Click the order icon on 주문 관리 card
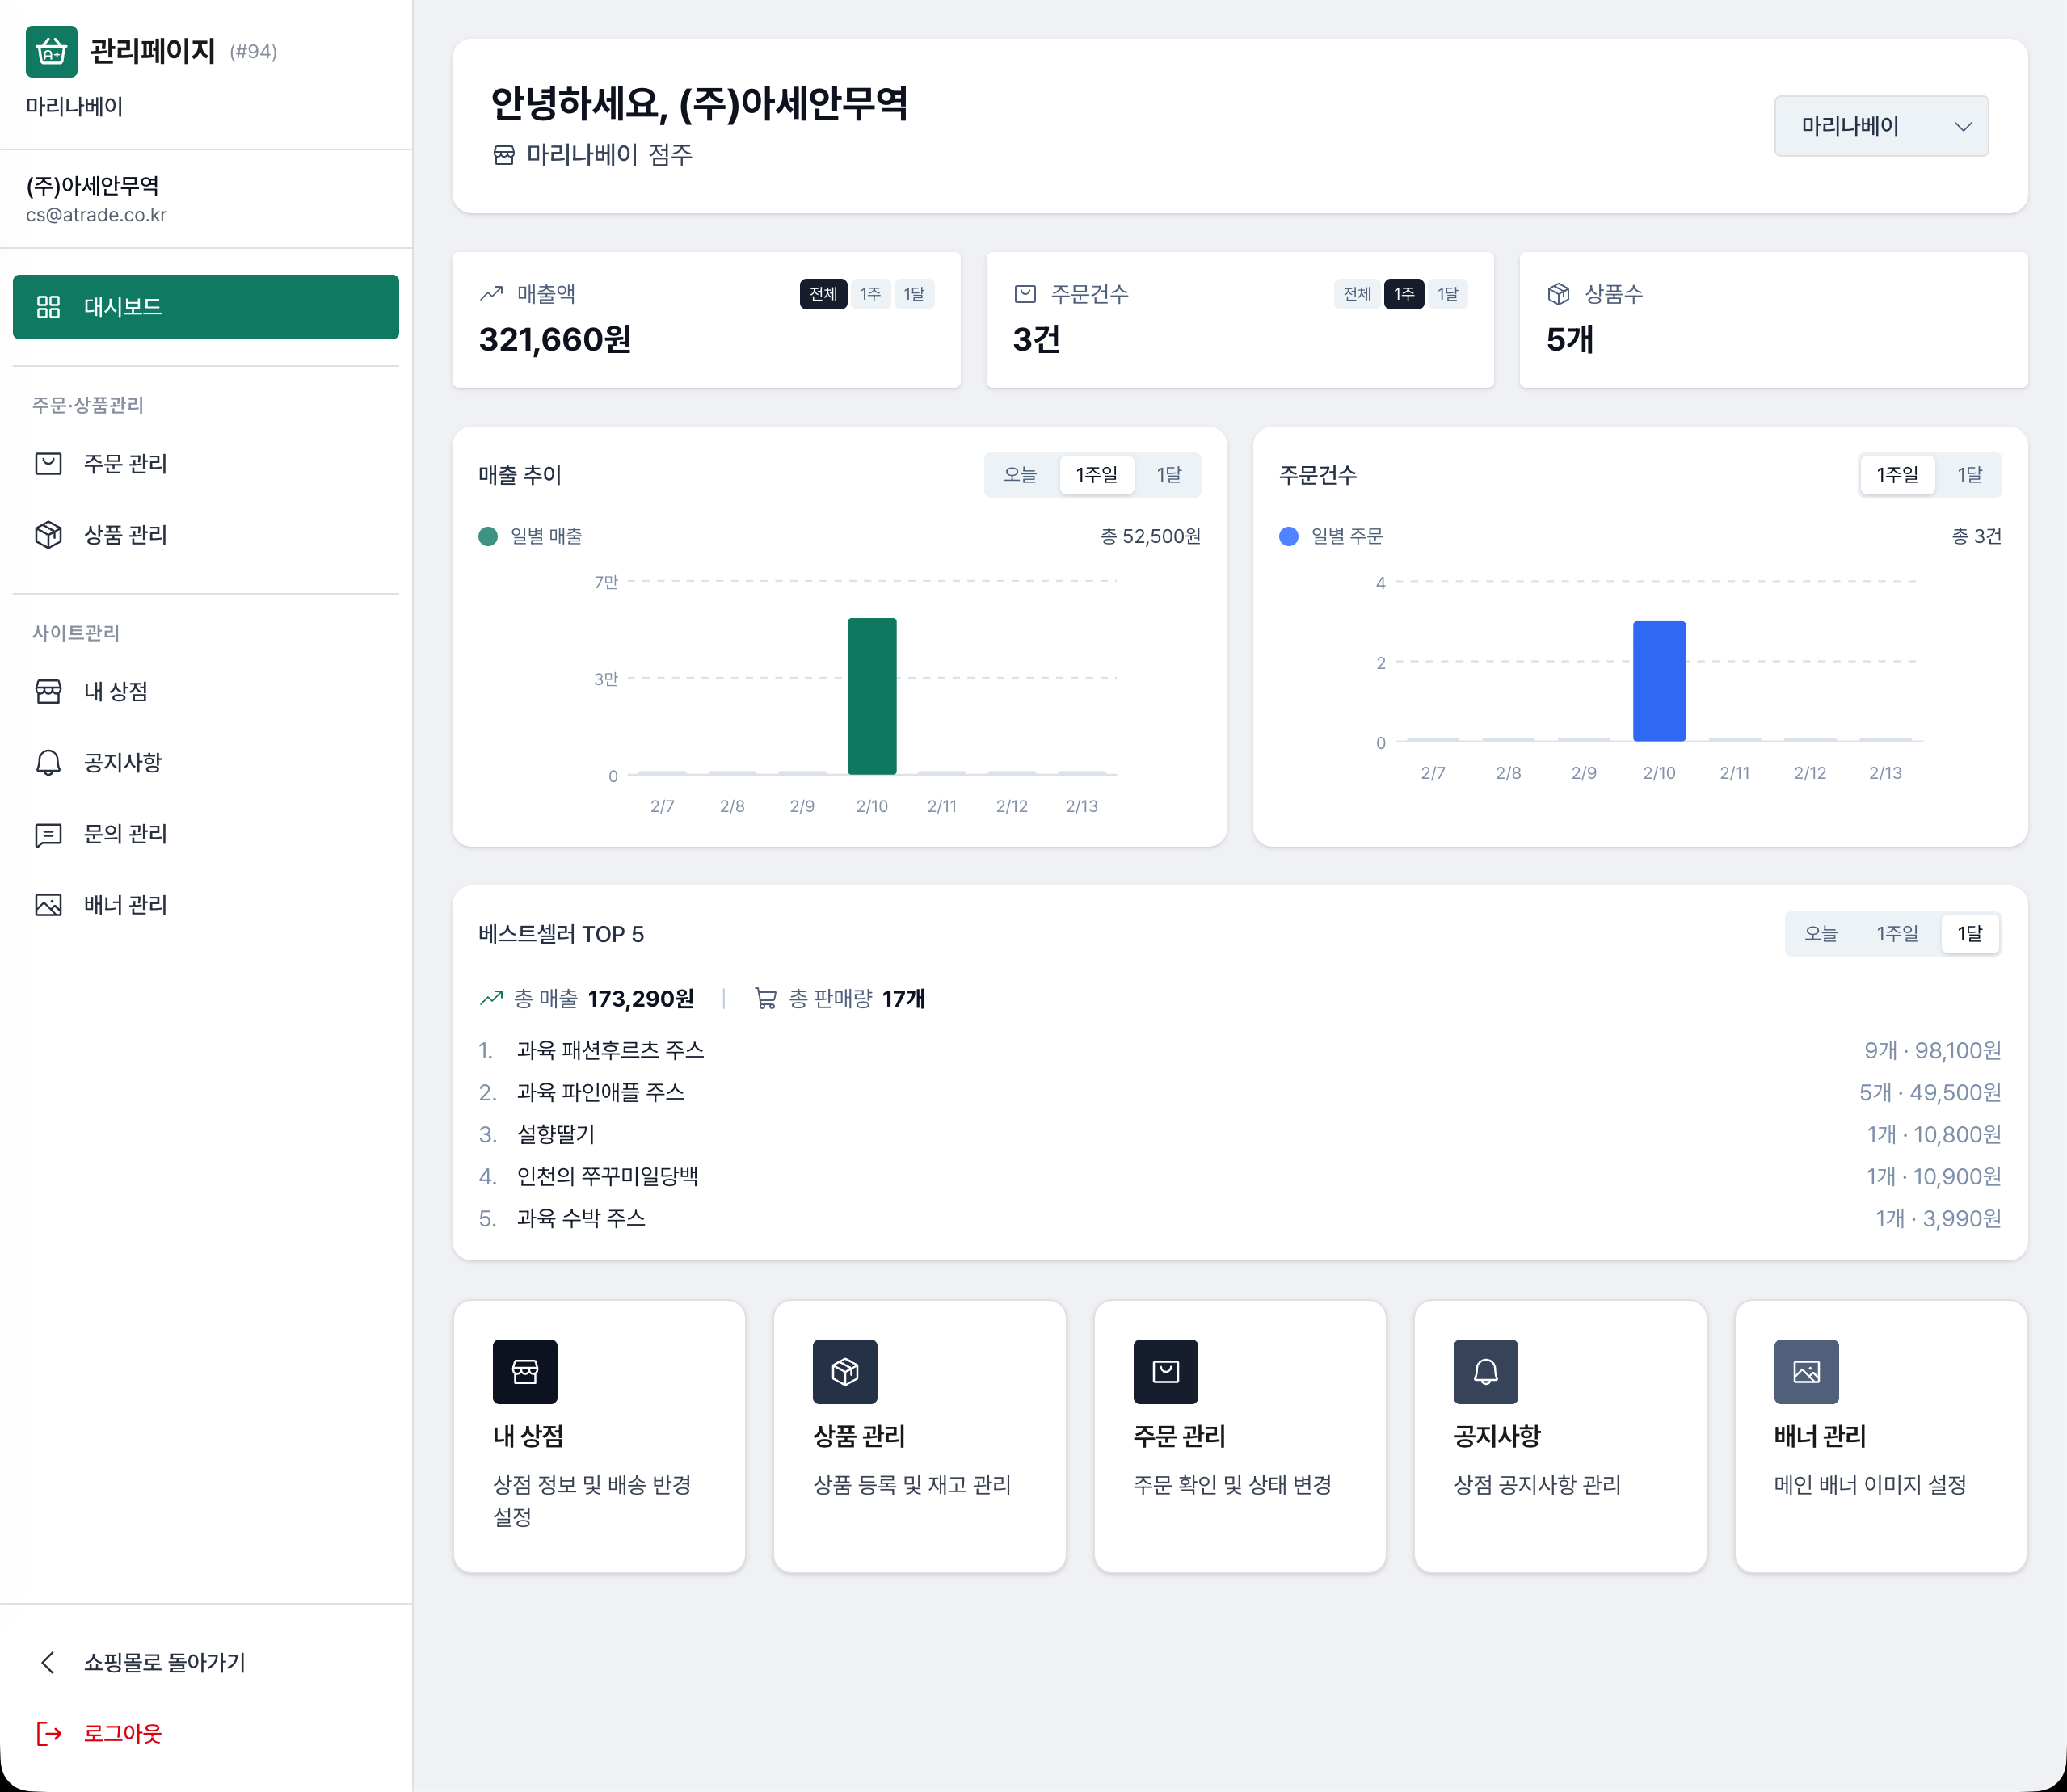This screenshot has height=1792, width=2067. click(x=1166, y=1372)
